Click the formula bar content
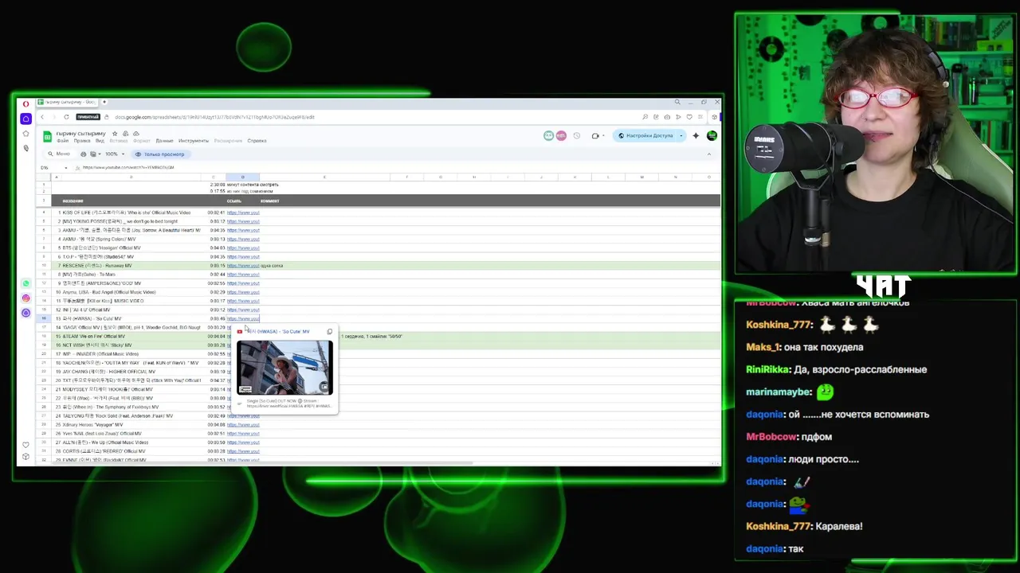This screenshot has width=1020, height=573. point(127,167)
